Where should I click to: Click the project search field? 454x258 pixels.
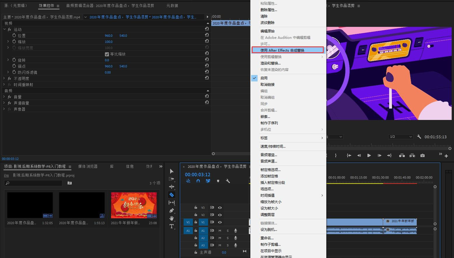coord(33,183)
